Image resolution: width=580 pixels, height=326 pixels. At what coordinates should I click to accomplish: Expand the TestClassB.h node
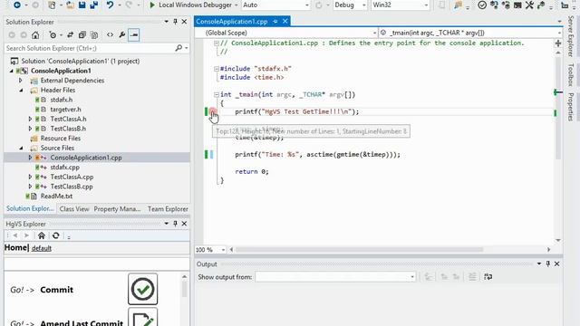tap(30, 129)
